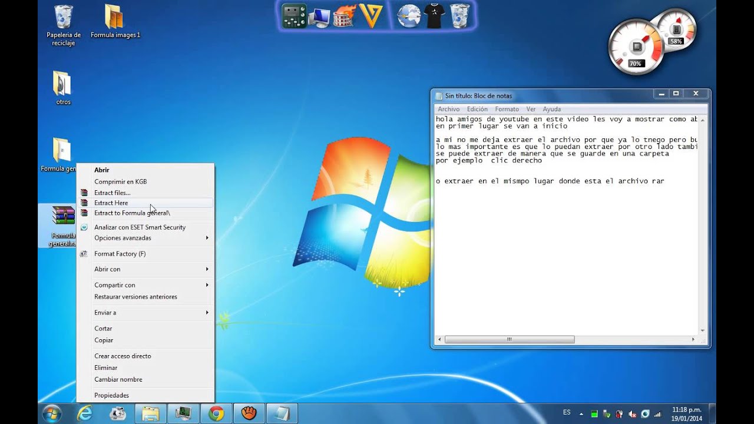Viewport: 754px width, 424px height.
Task: Select the Formula general folder on the desktop
Action: pos(59,155)
